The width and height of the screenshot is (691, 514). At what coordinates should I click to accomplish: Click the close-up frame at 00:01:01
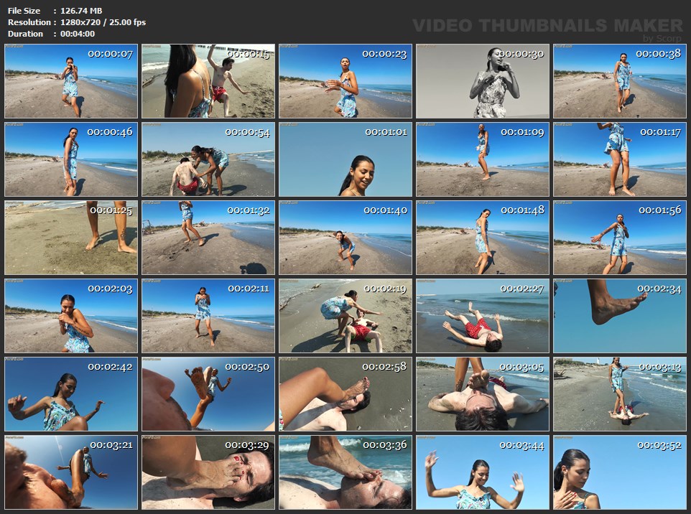[345, 159]
